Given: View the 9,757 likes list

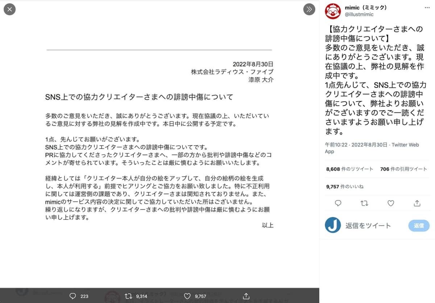Looking at the screenshot, I should [x=344, y=187].
